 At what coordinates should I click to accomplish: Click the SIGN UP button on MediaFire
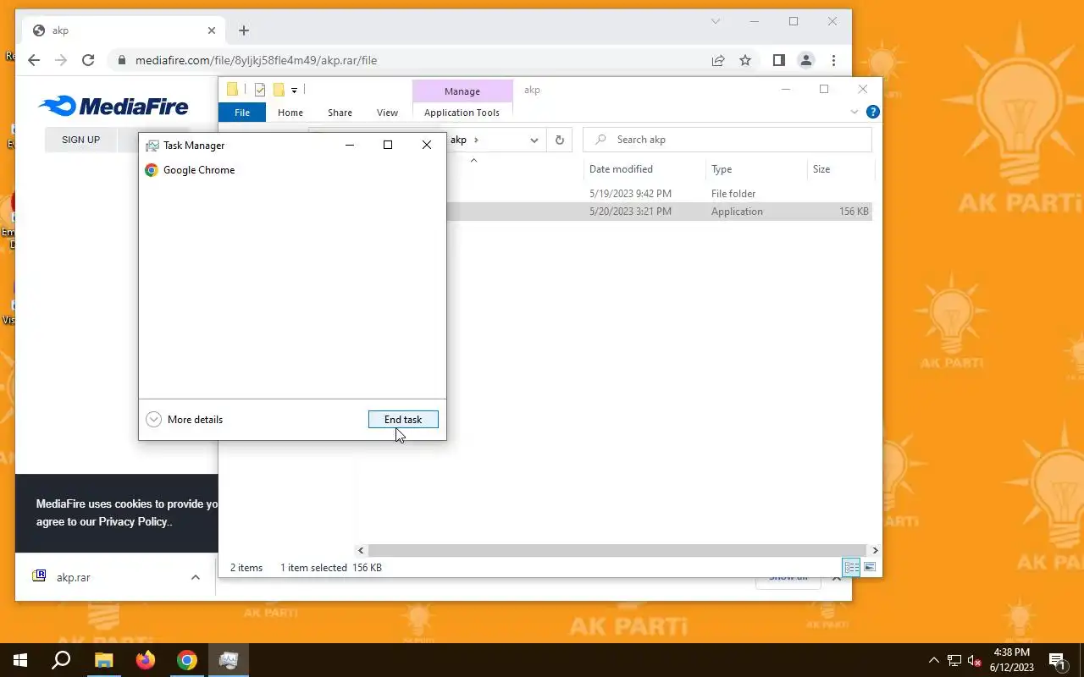(x=81, y=140)
